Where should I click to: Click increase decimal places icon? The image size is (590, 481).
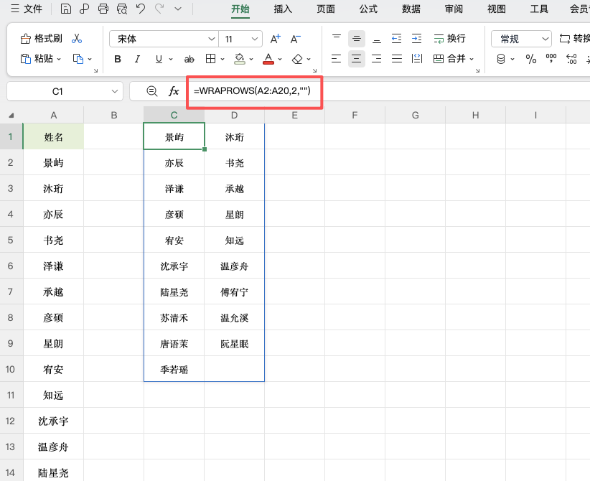[571, 59]
